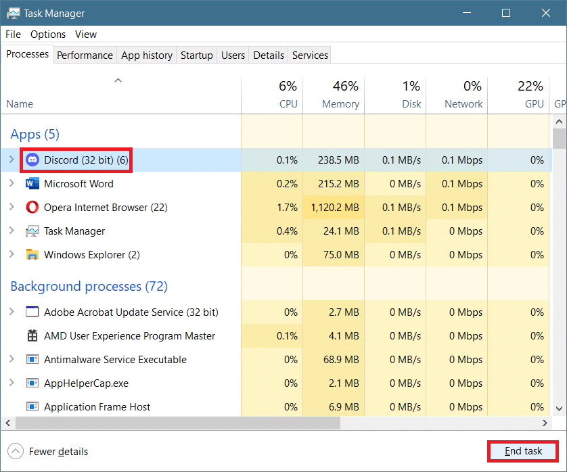
Task: Click the Adobe Acrobat Update Service icon
Action: point(32,312)
